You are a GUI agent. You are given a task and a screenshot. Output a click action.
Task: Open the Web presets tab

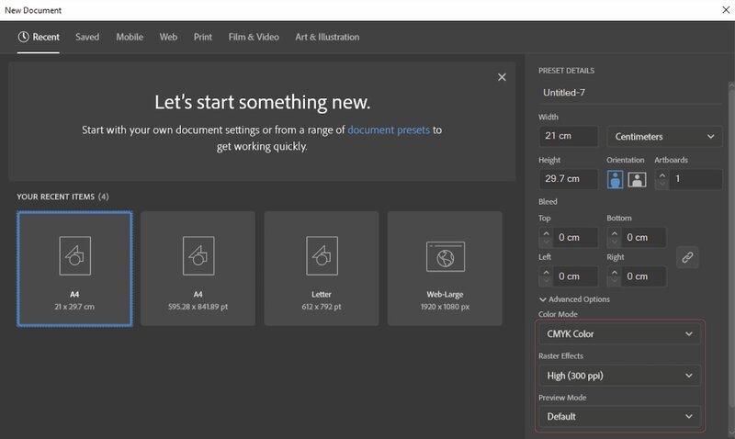coord(168,37)
